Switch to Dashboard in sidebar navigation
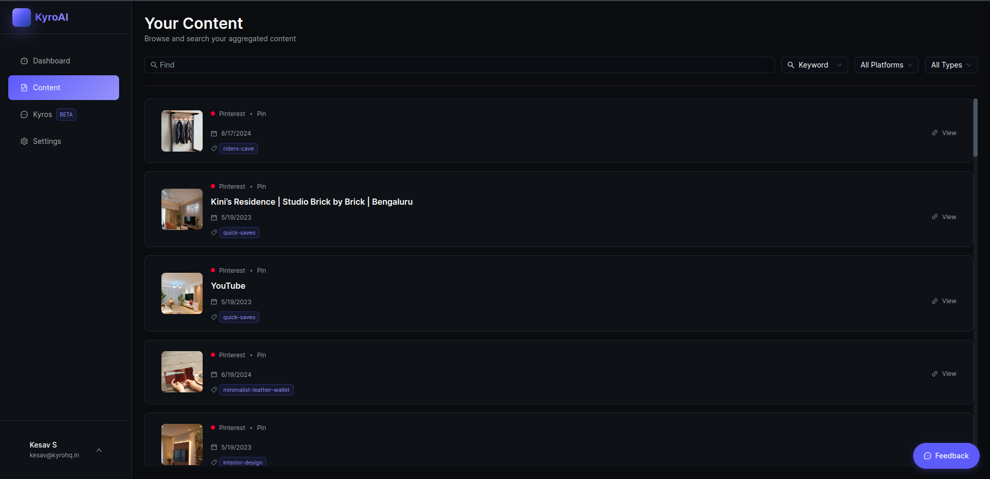The image size is (990, 479). tap(51, 60)
